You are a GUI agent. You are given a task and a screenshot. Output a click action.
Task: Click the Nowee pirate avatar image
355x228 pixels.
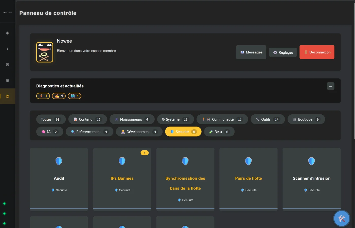[45, 52]
